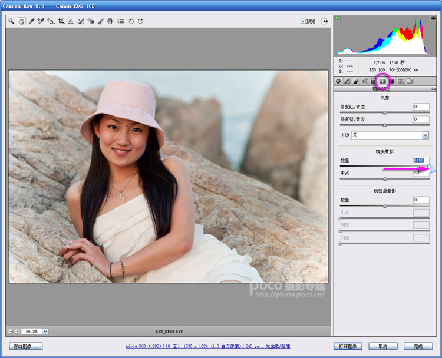
Task: Open the lens correction panel options menu
Action: (433, 89)
